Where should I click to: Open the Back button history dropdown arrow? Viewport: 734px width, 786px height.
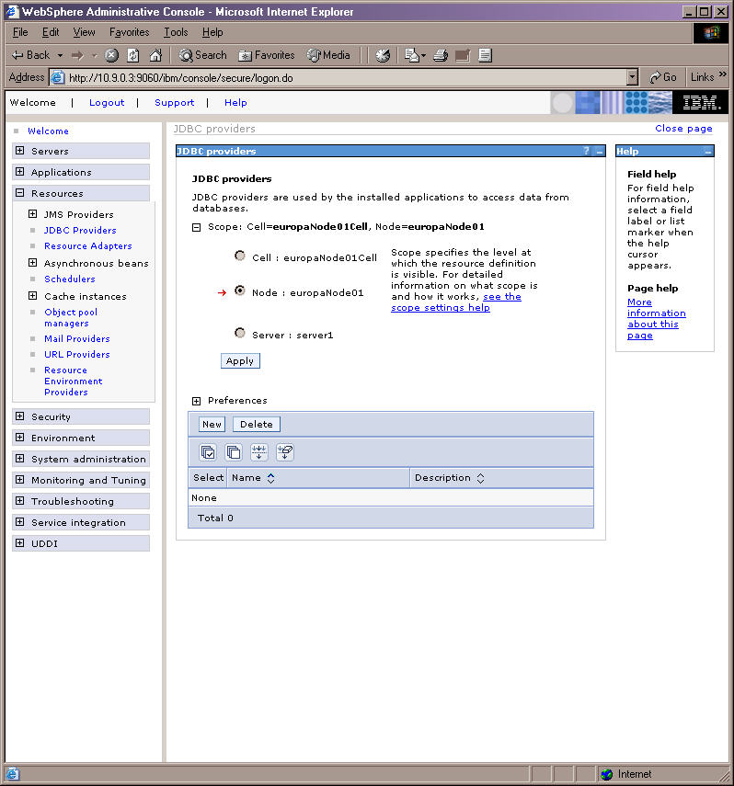click(60, 55)
